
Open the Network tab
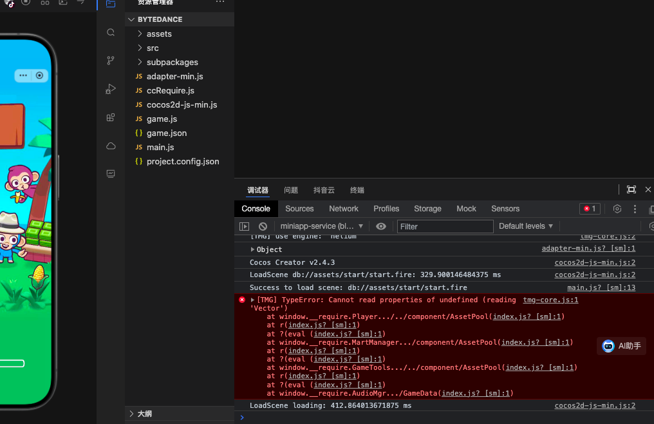[x=344, y=209]
